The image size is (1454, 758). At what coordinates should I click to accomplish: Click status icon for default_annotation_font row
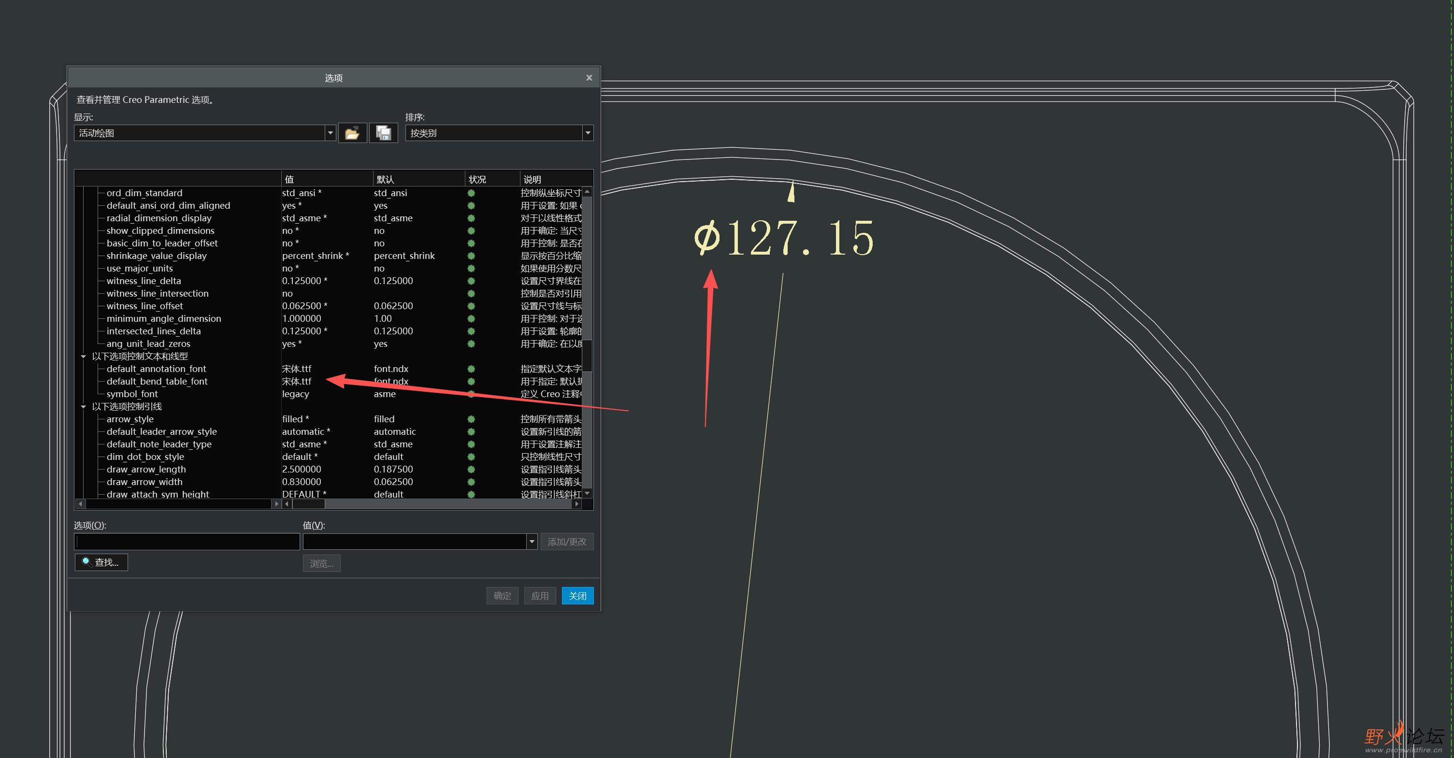(x=471, y=369)
